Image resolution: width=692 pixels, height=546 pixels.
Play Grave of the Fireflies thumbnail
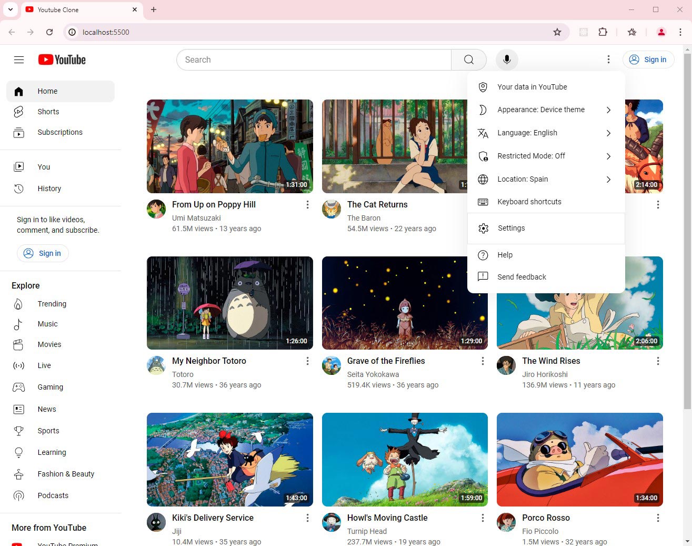click(405, 303)
